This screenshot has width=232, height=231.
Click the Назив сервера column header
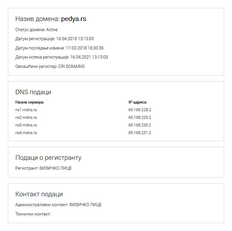click(x=29, y=102)
